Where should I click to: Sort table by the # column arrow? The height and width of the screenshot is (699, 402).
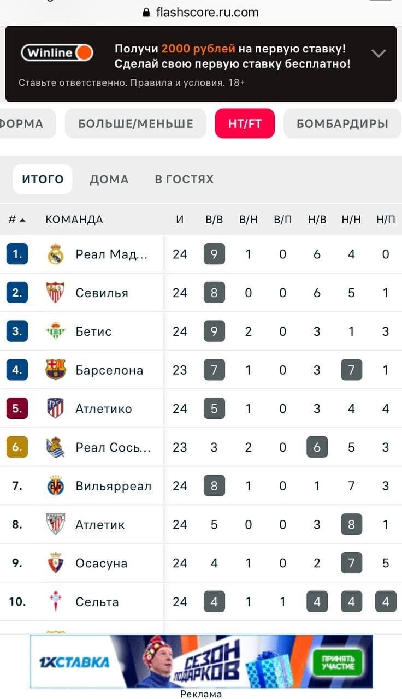tap(22, 220)
